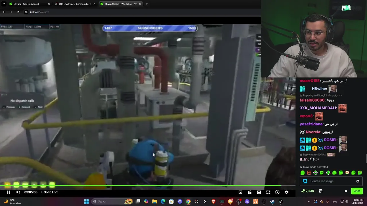Click username H8wihe in chat
Image resolution: width=367 pixels, height=206 pixels.
(319, 89)
